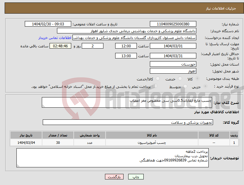Click the deadline time field 12:00
Image resolution: width=244 pixels, height=185 pixels.
click(x=126, y=46)
